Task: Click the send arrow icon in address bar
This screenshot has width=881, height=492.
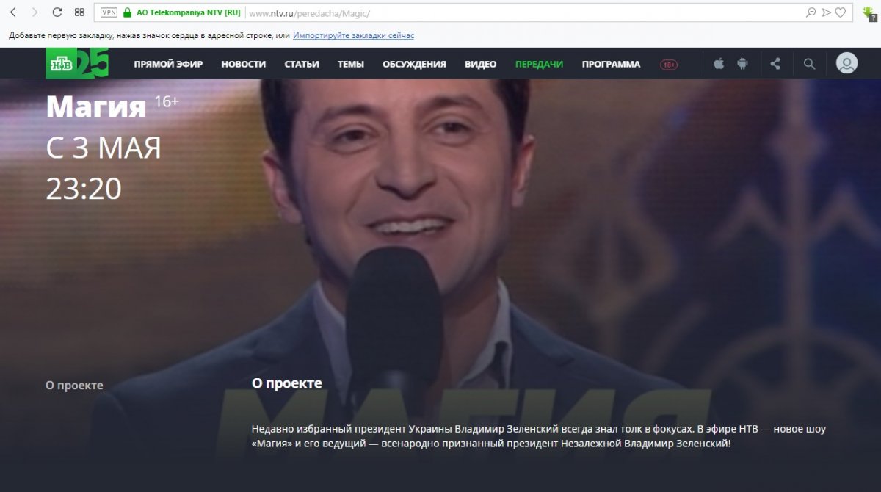Action: (826, 12)
